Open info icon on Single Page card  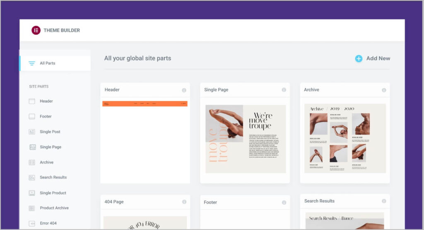pos(284,90)
